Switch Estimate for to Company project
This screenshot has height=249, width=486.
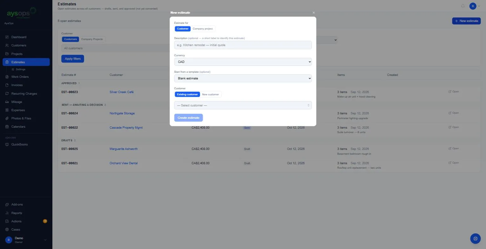(x=203, y=29)
